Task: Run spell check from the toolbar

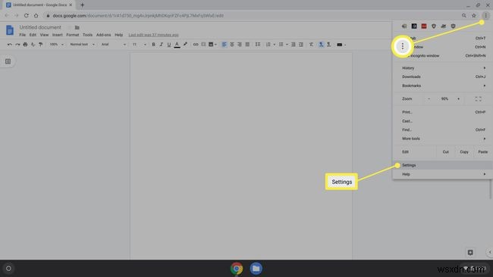Action: [33, 45]
